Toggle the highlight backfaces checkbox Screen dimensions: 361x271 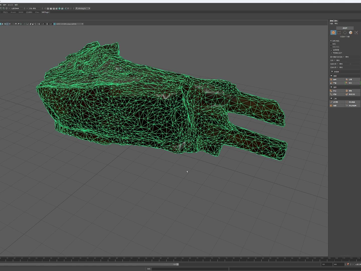click(x=331, y=50)
